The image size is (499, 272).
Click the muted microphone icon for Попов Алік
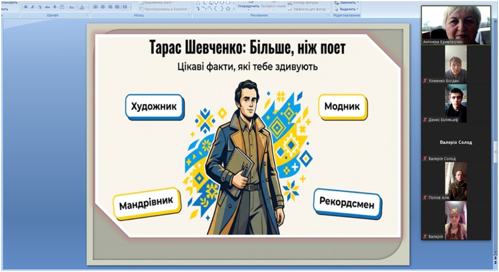425,197
